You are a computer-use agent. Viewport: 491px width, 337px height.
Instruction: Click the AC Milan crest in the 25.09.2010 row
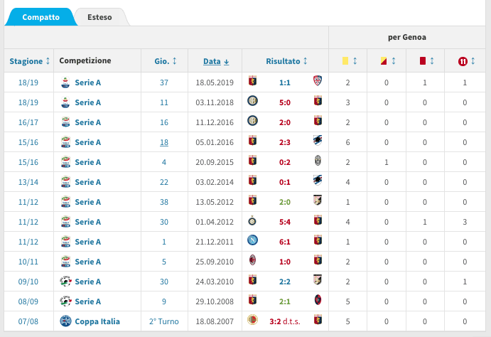click(x=252, y=262)
